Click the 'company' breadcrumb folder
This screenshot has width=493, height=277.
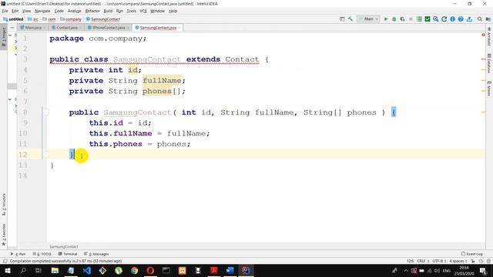coord(71,19)
